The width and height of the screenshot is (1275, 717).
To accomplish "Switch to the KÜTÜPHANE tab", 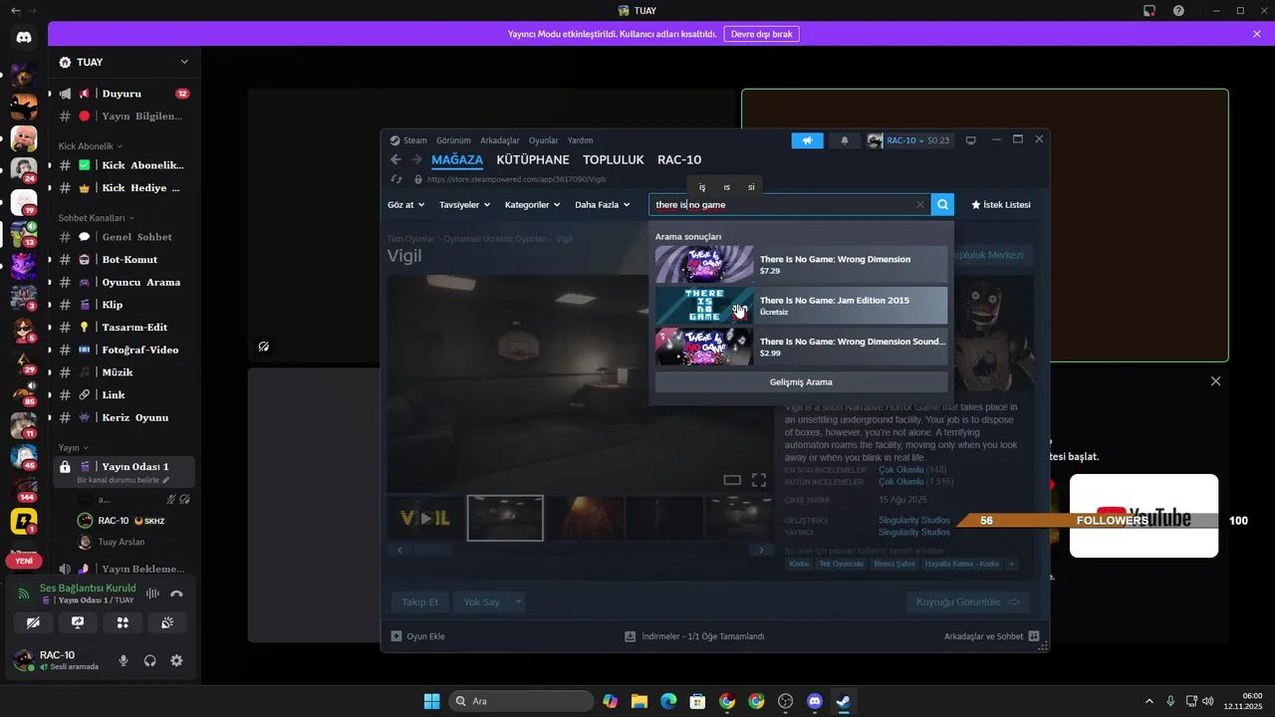I will point(533,159).
